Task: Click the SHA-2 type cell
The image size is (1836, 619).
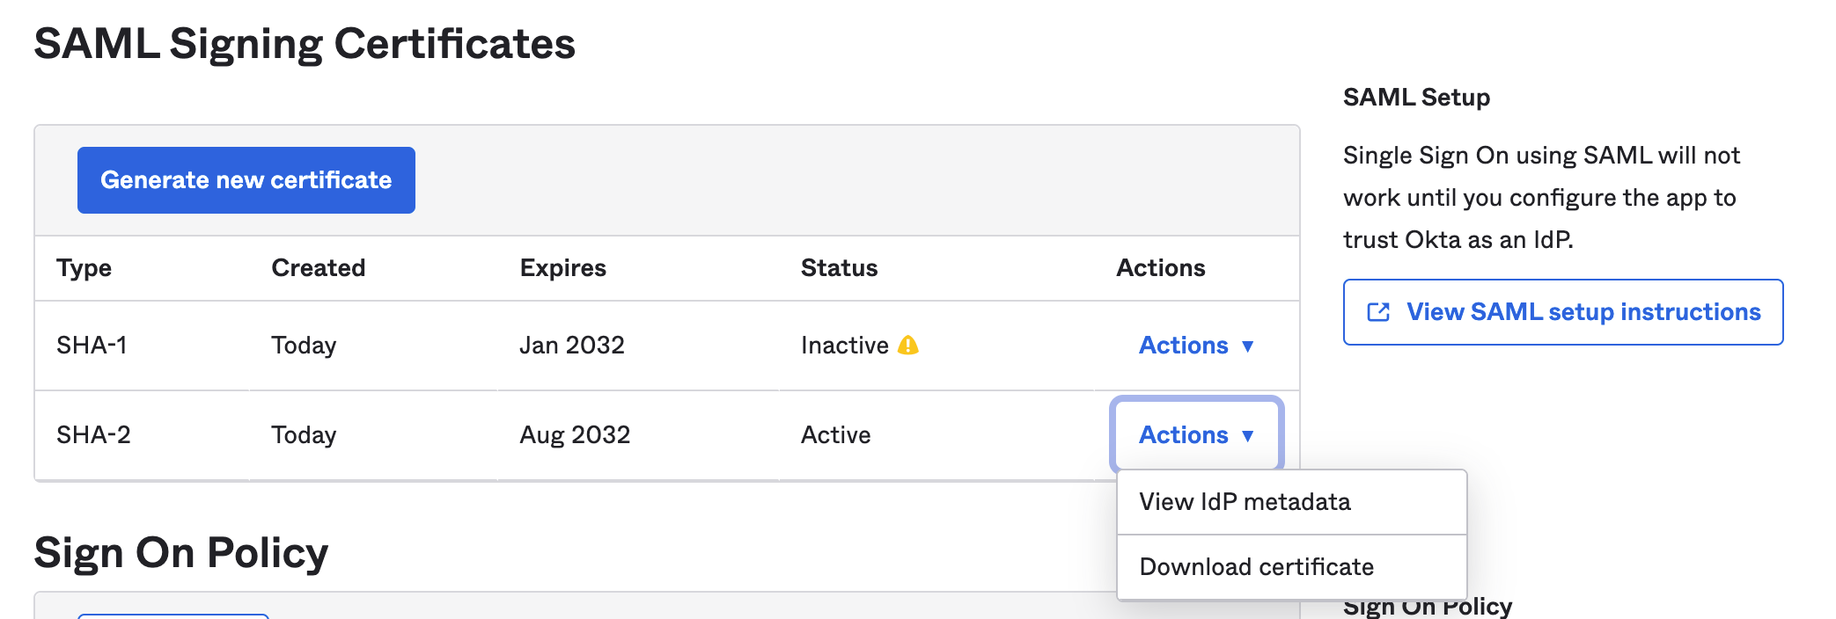Action: pos(93,435)
